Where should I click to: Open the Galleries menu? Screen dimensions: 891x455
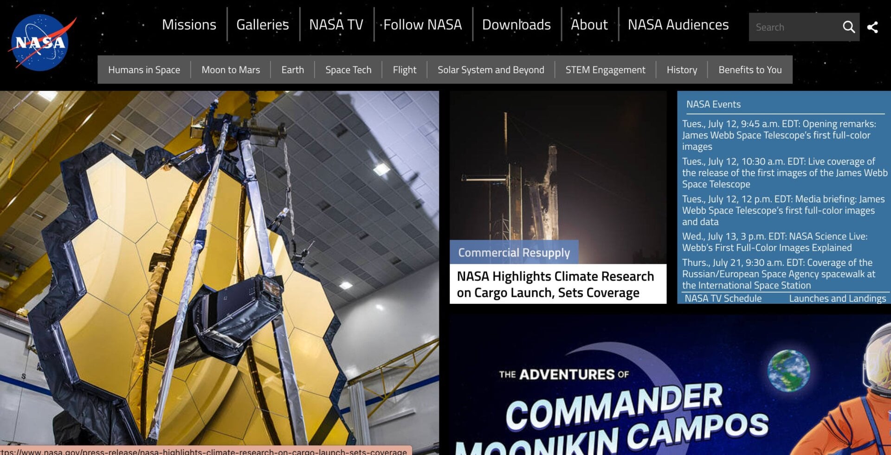(x=263, y=25)
